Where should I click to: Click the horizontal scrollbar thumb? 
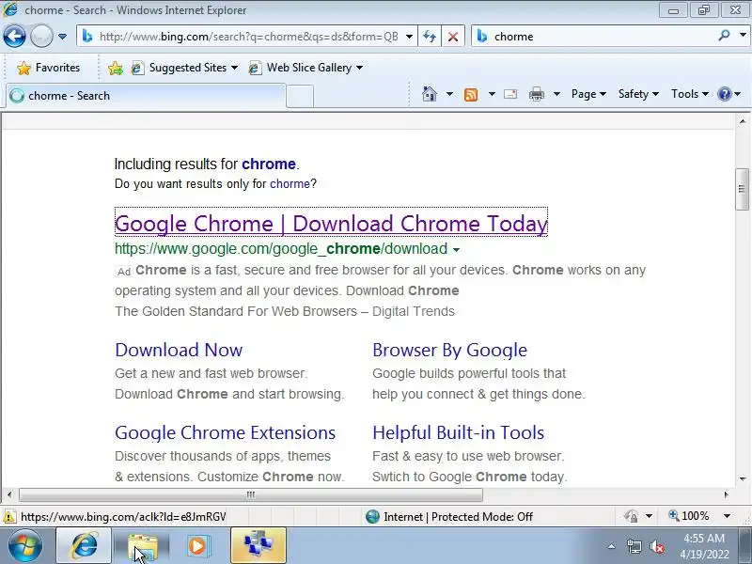pyautogui.click(x=251, y=494)
